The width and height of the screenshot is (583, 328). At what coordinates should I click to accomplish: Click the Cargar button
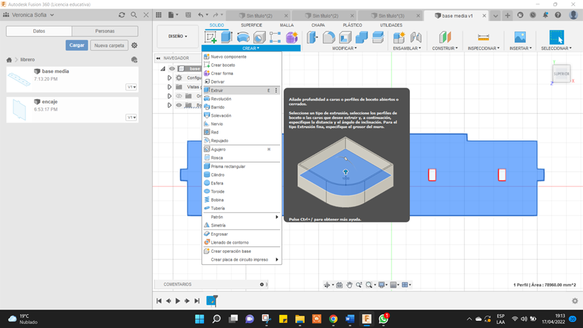(76, 45)
